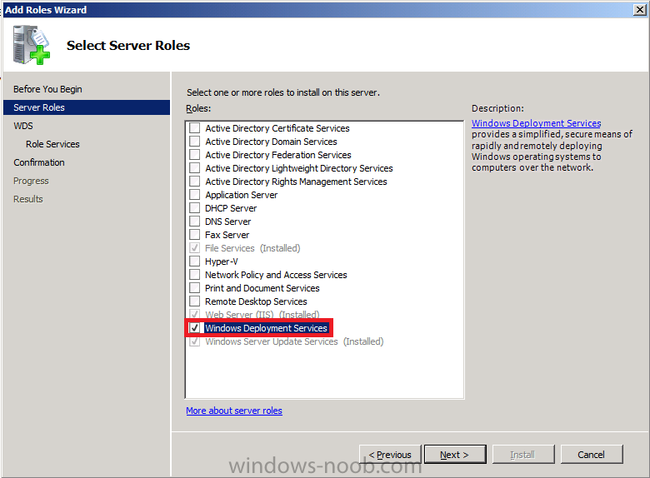This screenshot has width=650, height=478.
Task: Click the server roles wizard icon
Action: (x=31, y=45)
